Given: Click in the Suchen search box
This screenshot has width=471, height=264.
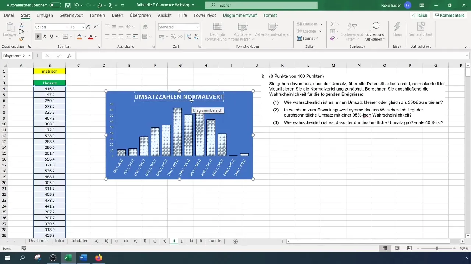Looking at the screenshot, I should [x=261, y=5].
